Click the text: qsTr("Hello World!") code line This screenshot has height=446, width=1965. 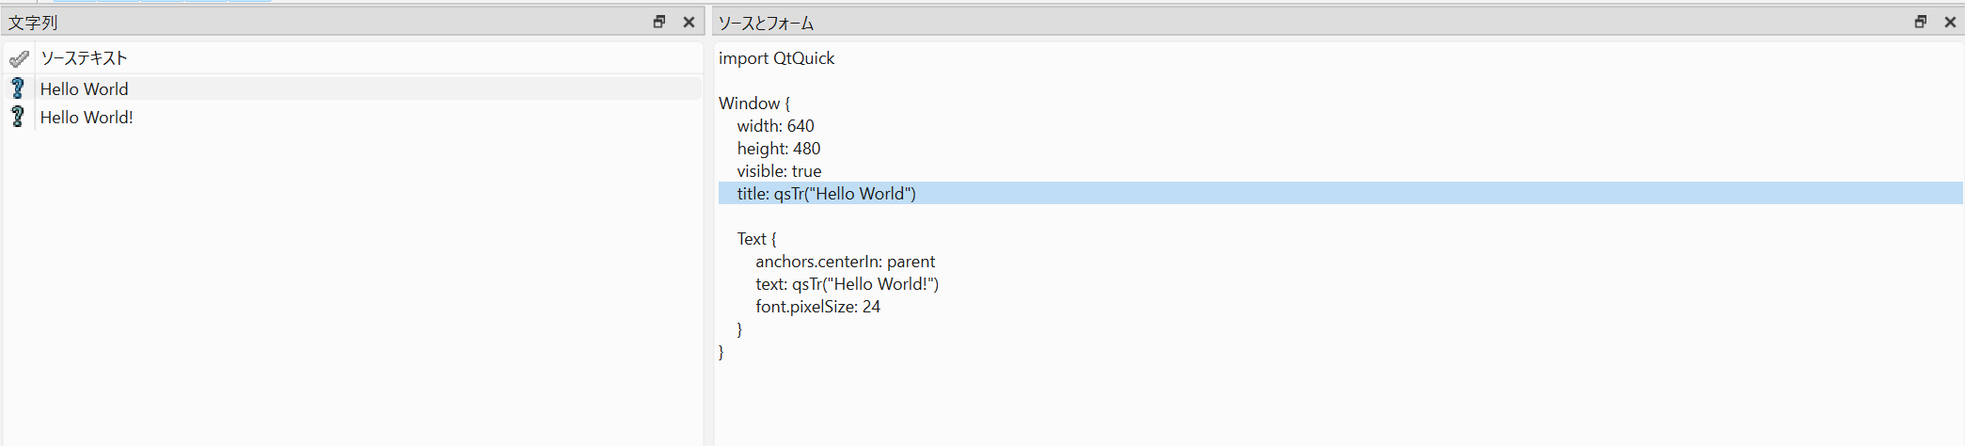[x=847, y=284]
